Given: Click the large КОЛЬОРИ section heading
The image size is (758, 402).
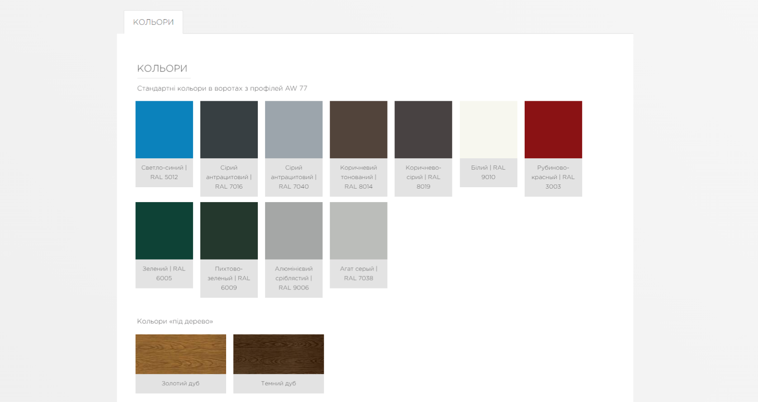Looking at the screenshot, I should click(162, 68).
